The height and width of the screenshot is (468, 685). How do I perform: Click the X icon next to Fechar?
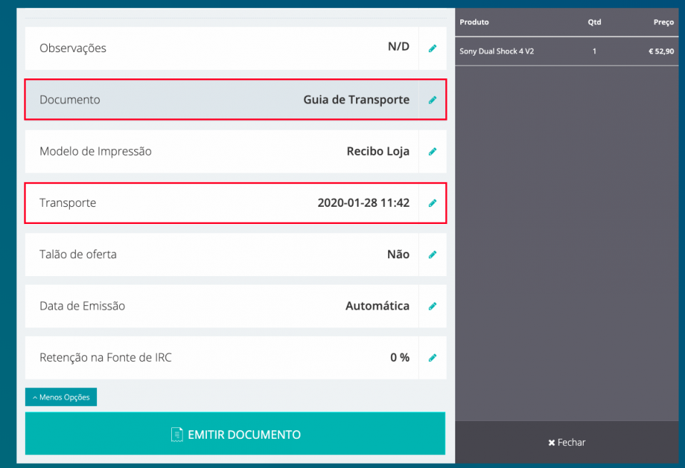(552, 442)
